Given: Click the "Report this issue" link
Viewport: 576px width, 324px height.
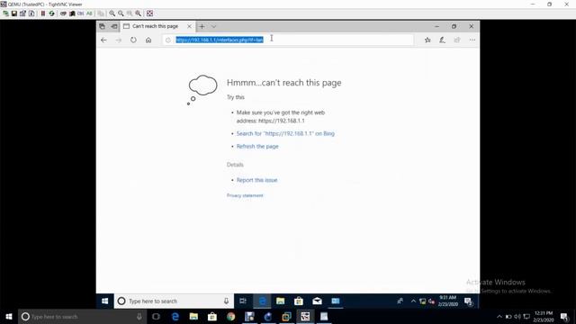Looking at the screenshot, I should [x=256, y=180].
